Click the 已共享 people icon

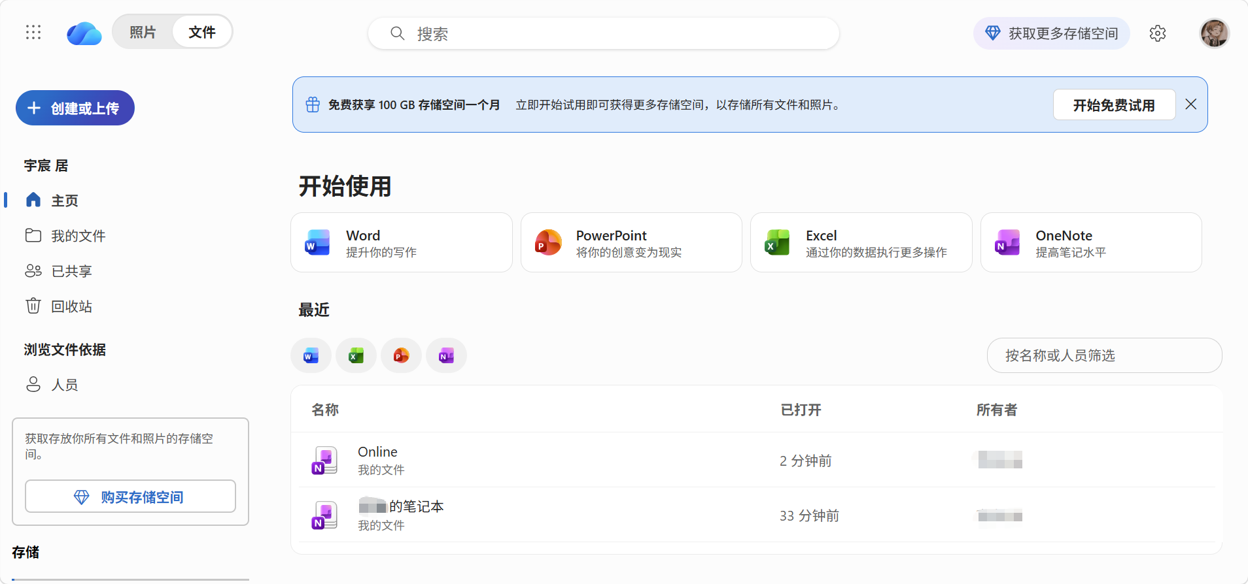pos(33,270)
